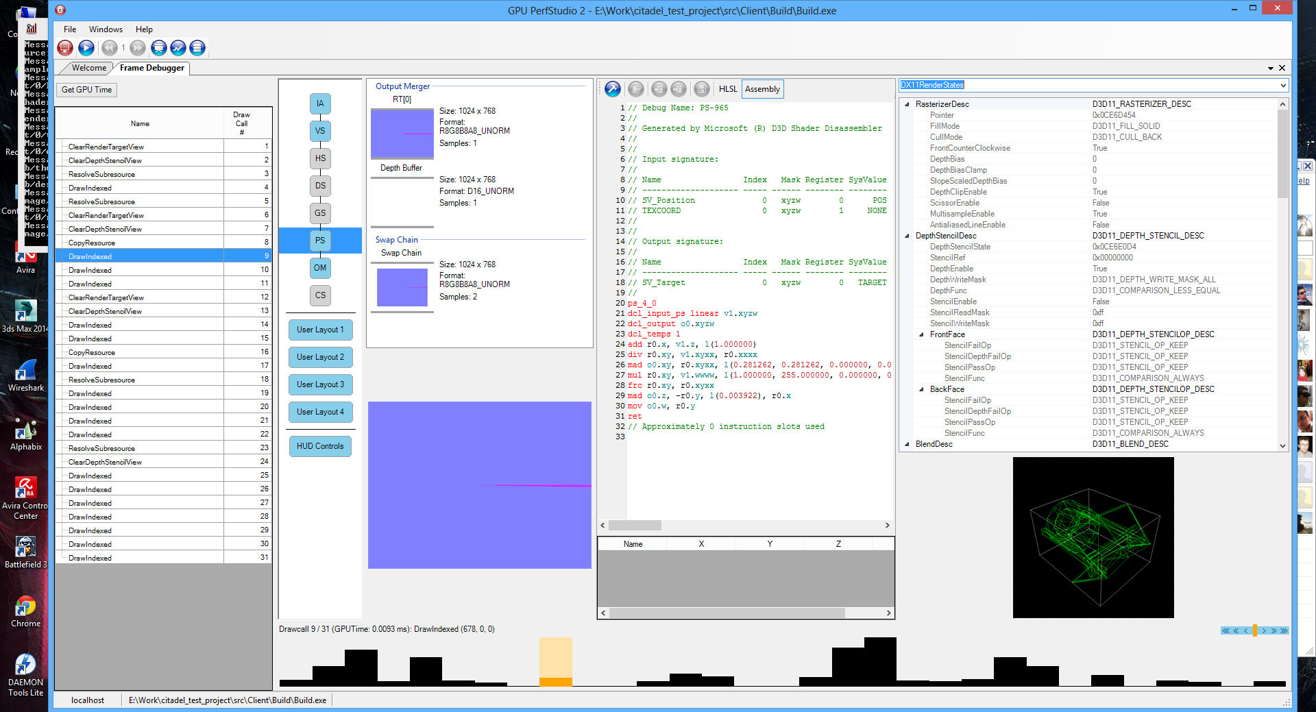Open Chrome desktop shortcut
The image size is (1316, 712).
click(25, 611)
